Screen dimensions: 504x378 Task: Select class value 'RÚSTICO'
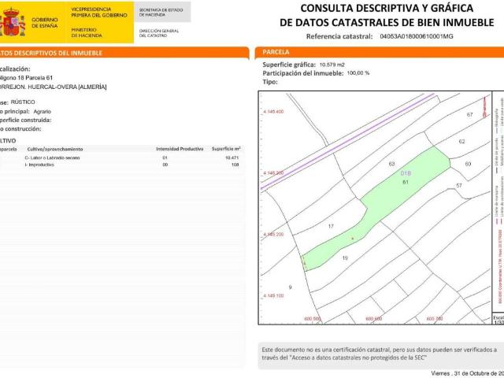[x=23, y=102]
